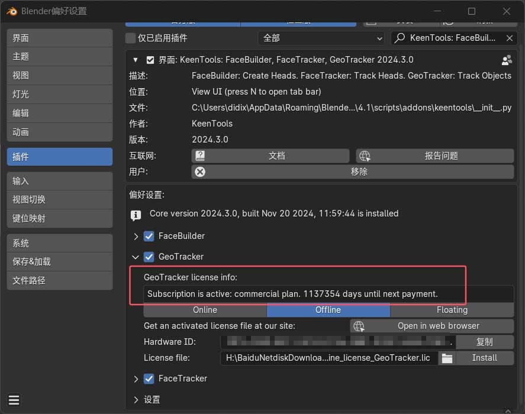Click Open in web browser button

point(432,326)
